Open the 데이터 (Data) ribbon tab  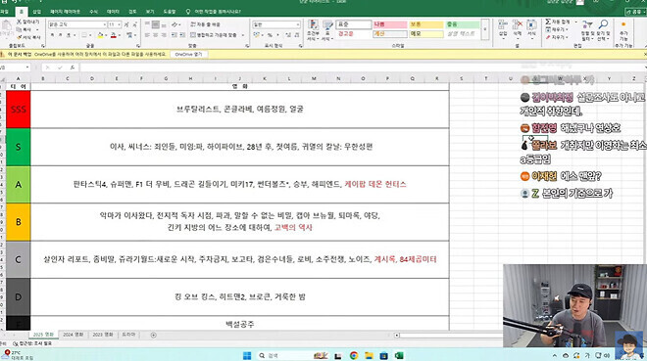[x=113, y=12]
